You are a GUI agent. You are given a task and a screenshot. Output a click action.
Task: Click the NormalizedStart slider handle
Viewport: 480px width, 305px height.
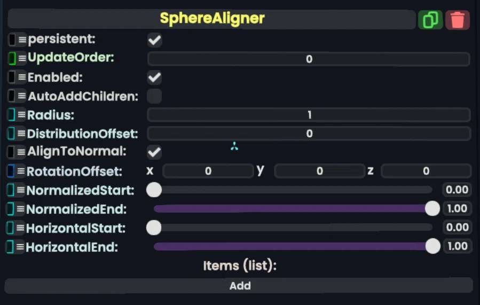pyautogui.click(x=154, y=190)
